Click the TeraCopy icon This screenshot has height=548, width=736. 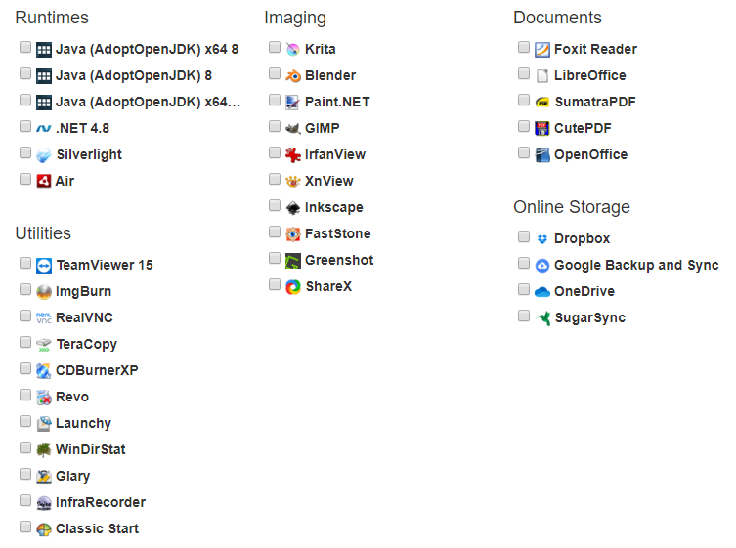pos(44,345)
